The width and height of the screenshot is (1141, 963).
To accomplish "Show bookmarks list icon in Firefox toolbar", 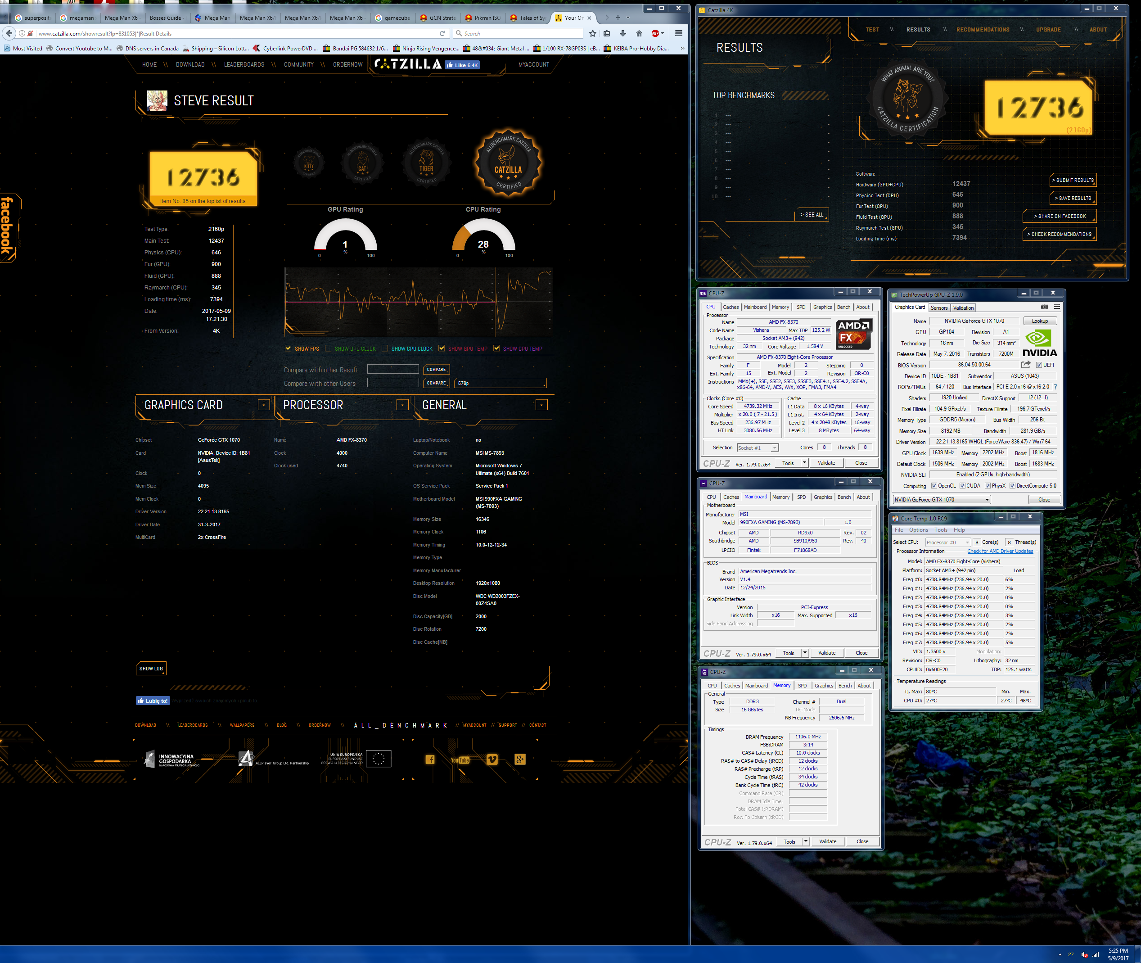I will point(607,33).
